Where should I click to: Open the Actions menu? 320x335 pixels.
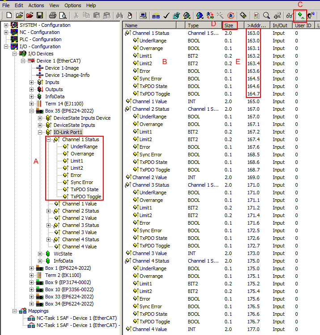(36, 5)
